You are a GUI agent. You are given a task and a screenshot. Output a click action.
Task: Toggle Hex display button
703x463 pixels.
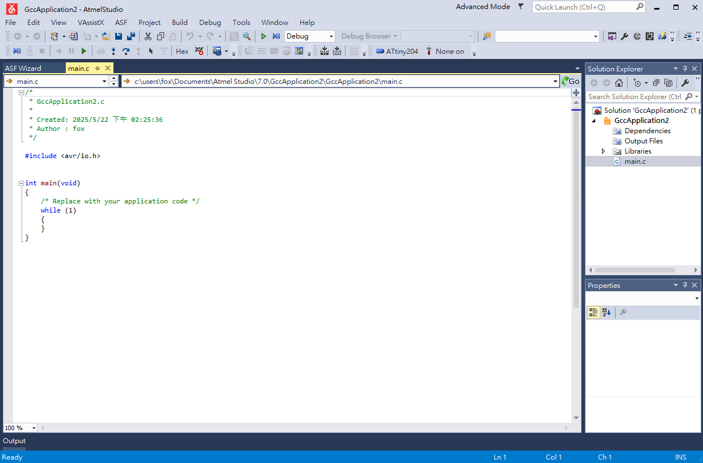(x=182, y=51)
